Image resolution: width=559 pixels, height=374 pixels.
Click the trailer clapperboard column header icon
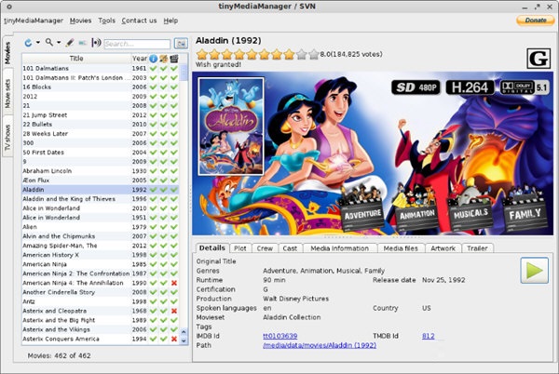point(174,59)
